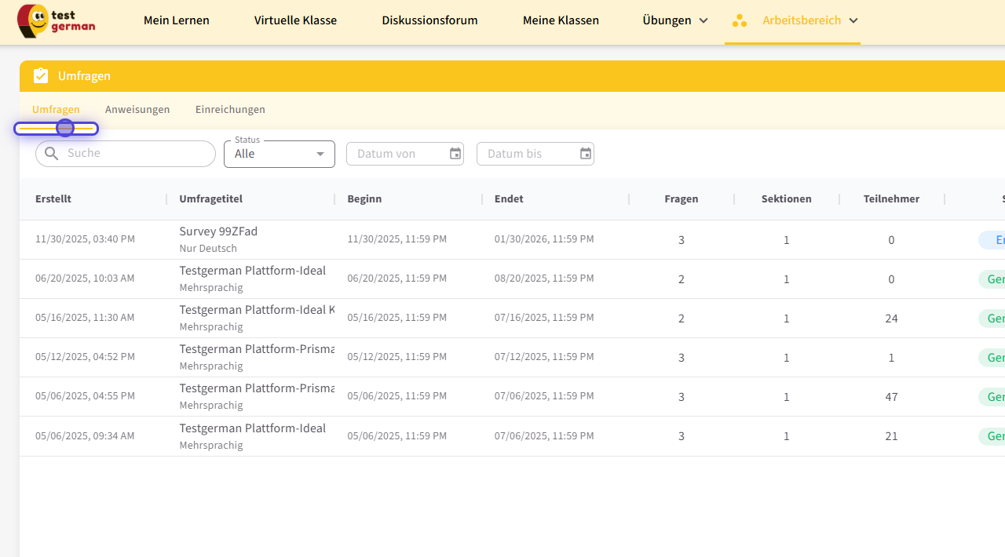Viewport: 1005px width, 557px height.
Task: Open the Datum von calendar picker icon
Action: coord(455,154)
